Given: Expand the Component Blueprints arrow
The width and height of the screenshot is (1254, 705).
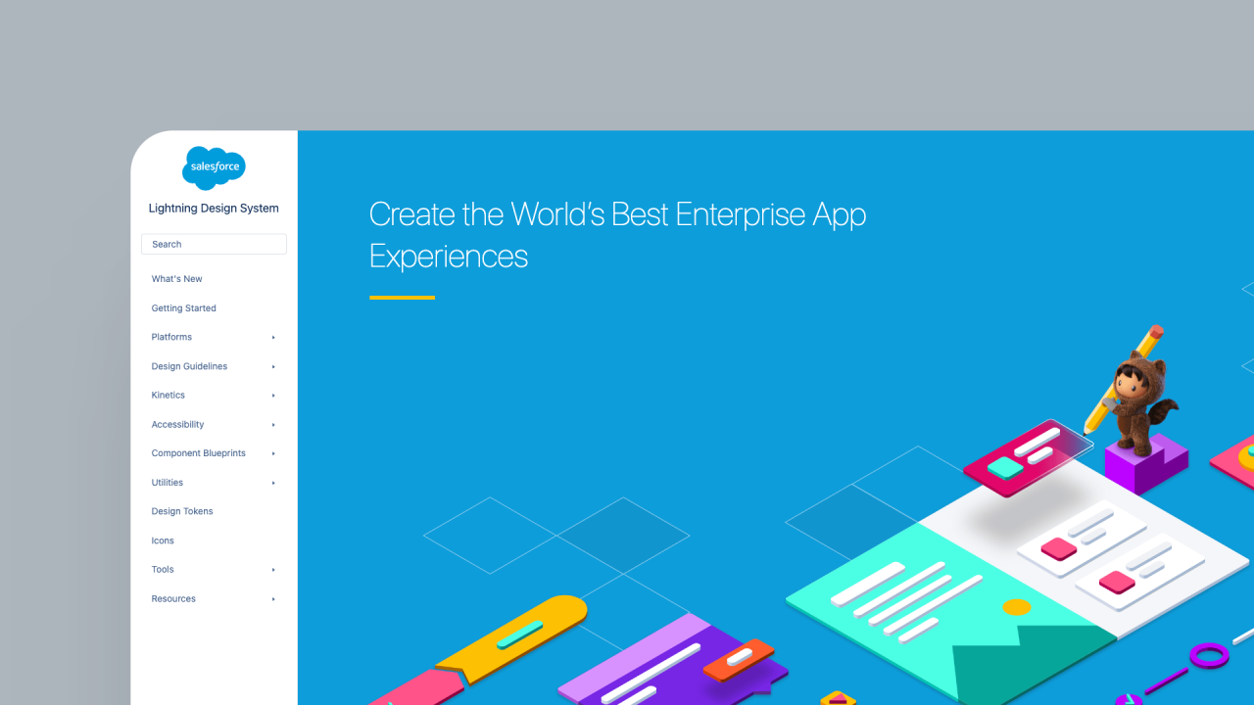Looking at the screenshot, I should (273, 454).
